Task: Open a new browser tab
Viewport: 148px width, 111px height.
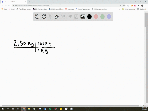Action: pos(29,2)
